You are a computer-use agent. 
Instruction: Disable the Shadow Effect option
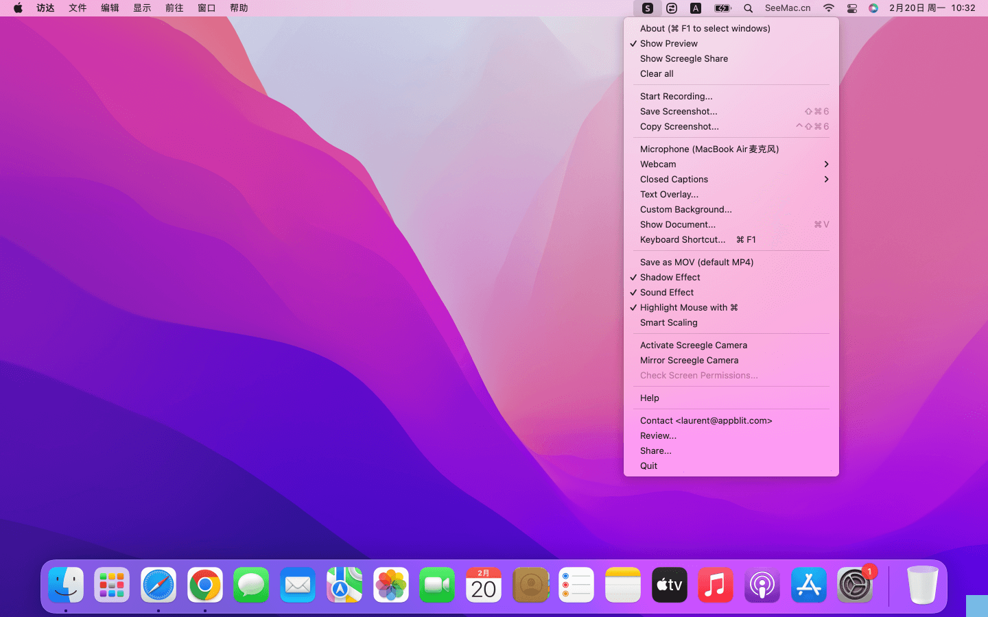(x=670, y=277)
